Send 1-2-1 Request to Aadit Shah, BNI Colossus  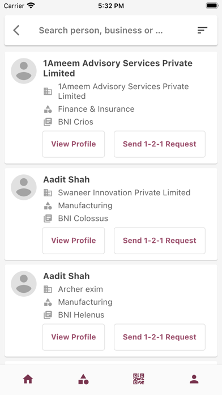(160, 241)
